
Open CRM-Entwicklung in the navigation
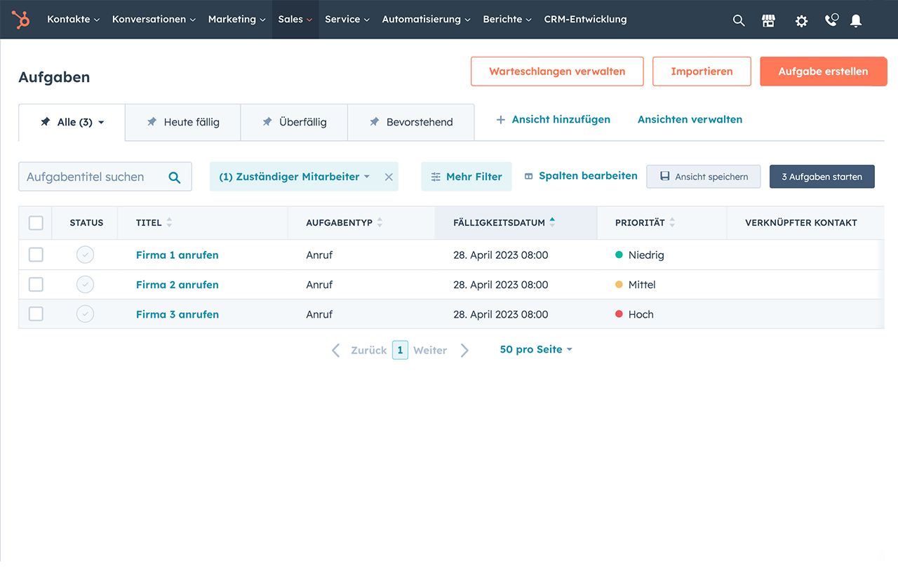586,20
